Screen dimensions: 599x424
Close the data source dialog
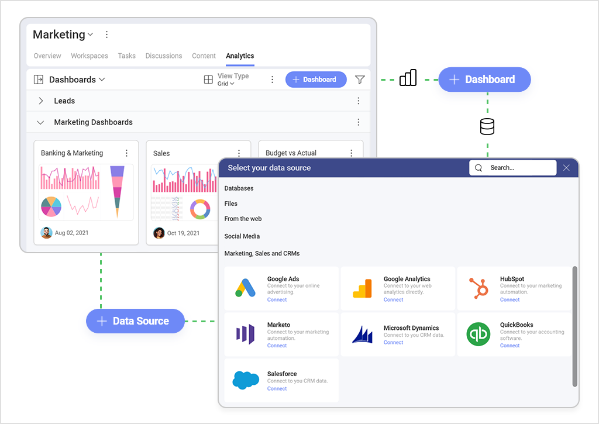tap(566, 168)
